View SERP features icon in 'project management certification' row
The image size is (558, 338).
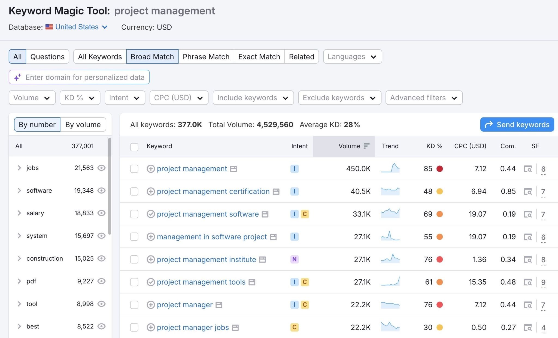click(x=528, y=192)
